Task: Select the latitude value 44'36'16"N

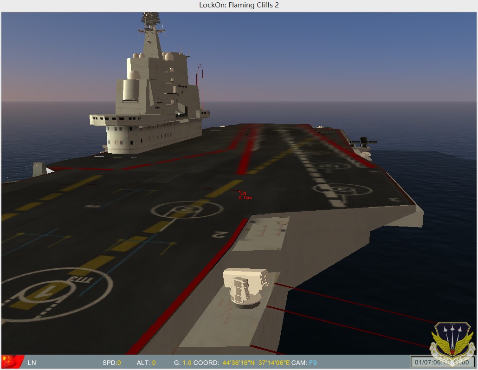Action: [x=239, y=363]
